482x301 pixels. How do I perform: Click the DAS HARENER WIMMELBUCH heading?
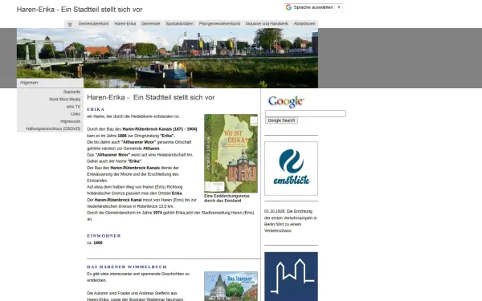(127, 267)
